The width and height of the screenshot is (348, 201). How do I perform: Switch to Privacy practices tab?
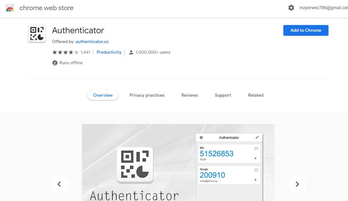click(x=147, y=95)
